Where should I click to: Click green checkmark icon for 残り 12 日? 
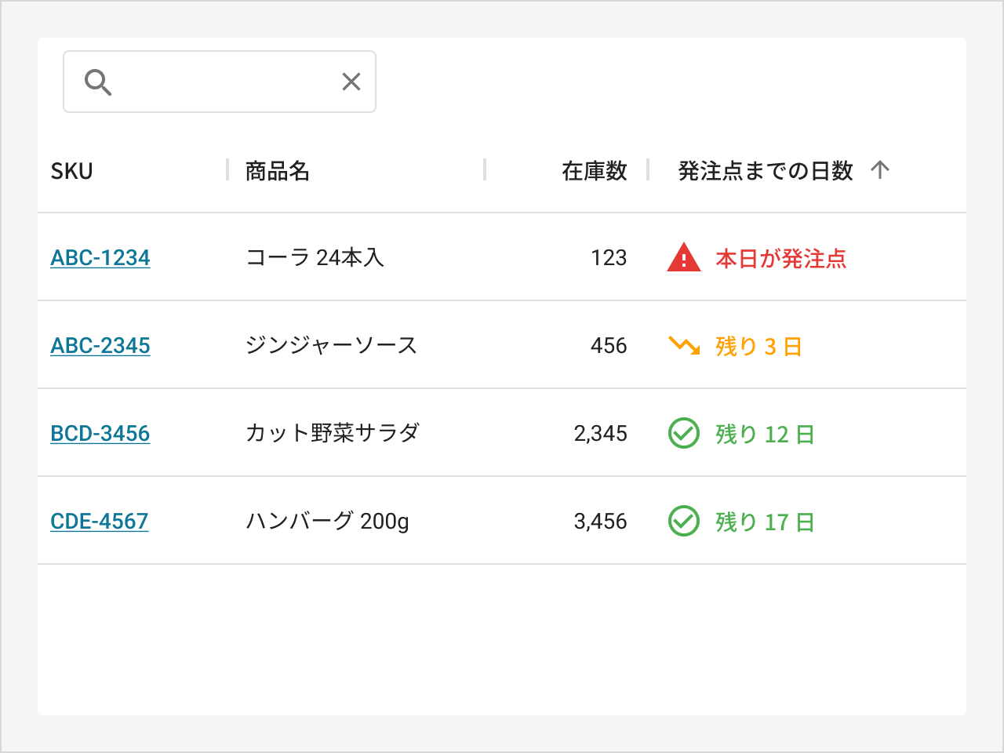[x=684, y=433]
